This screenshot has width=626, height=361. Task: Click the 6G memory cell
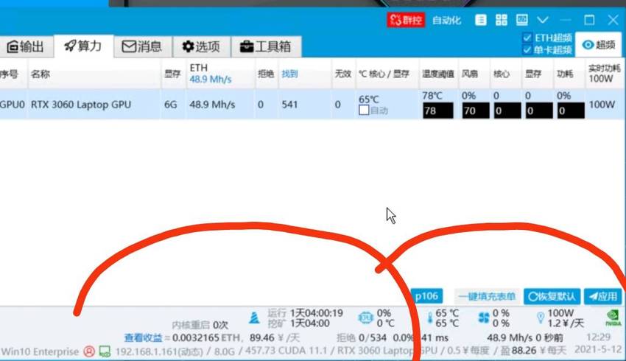(170, 105)
